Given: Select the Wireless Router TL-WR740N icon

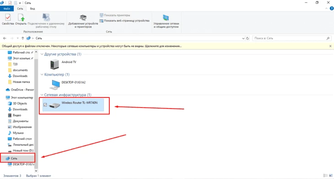Looking at the screenshot, I should [54, 105].
